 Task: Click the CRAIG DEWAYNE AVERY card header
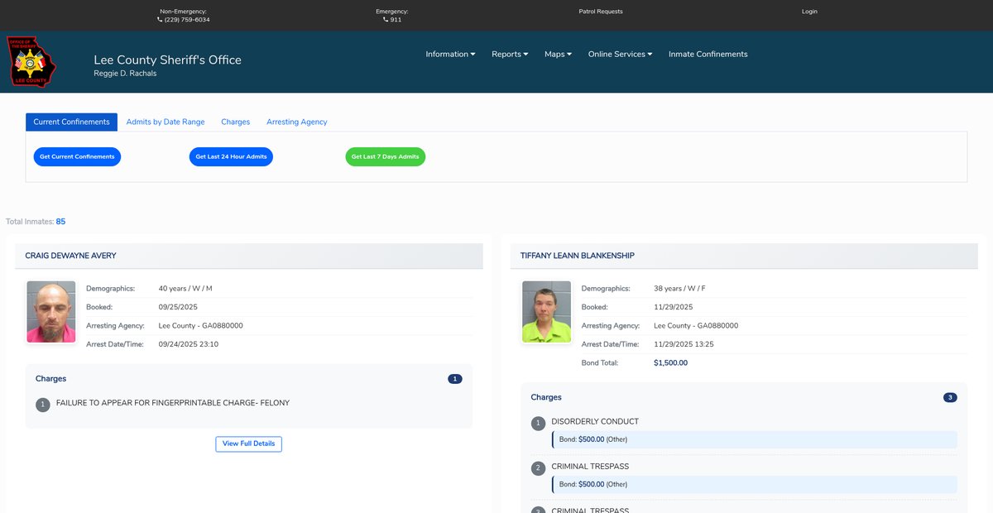point(248,256)
